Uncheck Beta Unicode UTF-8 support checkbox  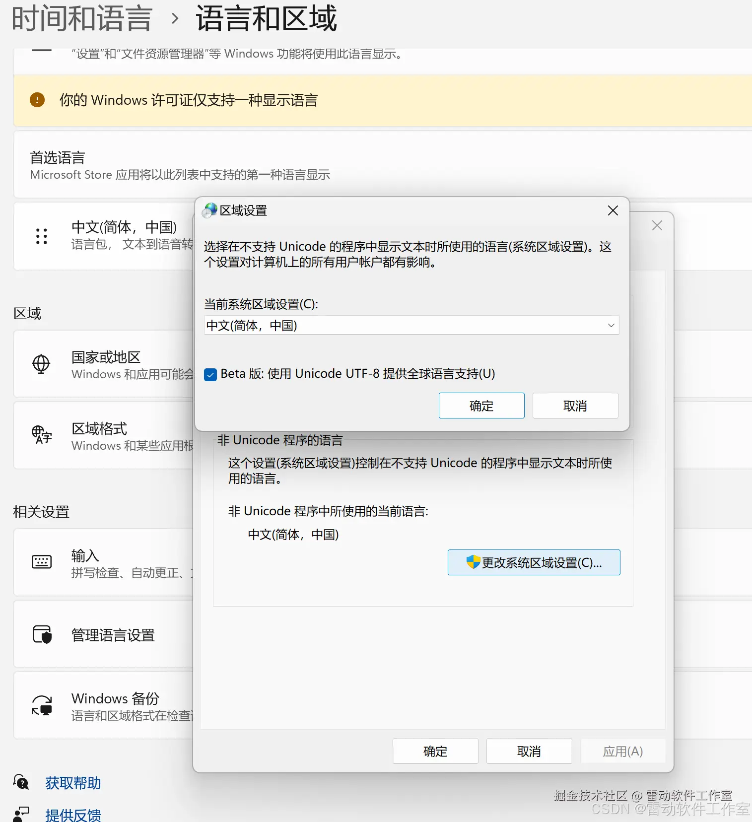click(210, 375)
